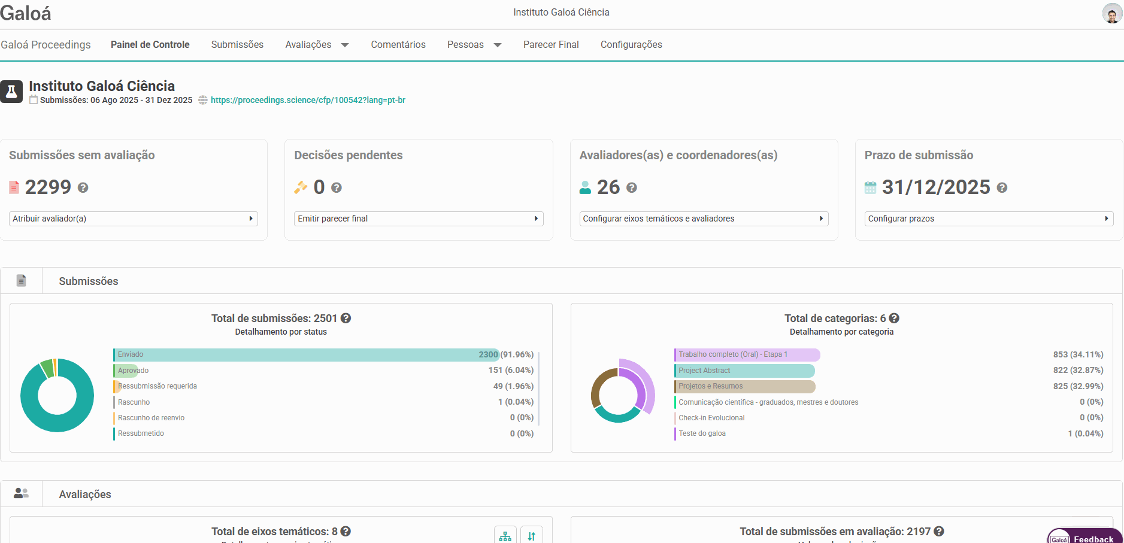
Task: Click help icon beside Decisões pendentes count
Action: tap(337, 188)
